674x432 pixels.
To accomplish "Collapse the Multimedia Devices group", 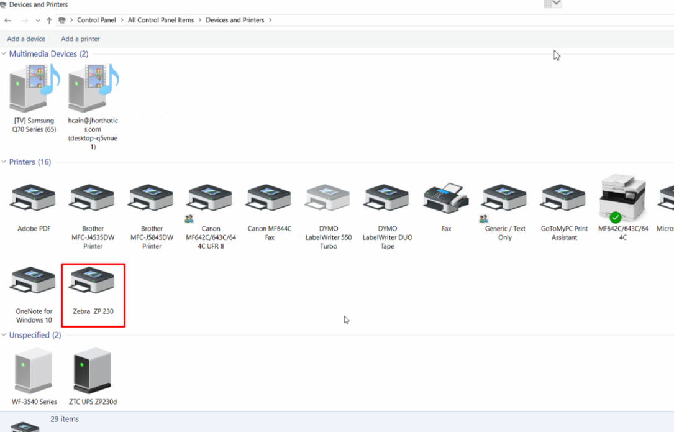I will (x=4, y=54).
